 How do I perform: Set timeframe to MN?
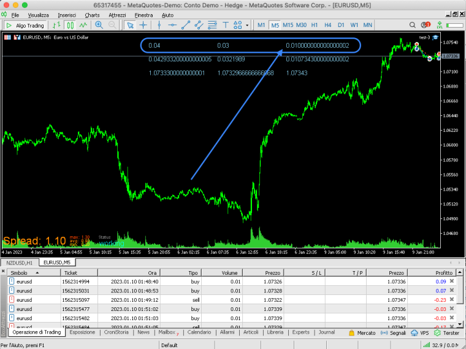368,25
